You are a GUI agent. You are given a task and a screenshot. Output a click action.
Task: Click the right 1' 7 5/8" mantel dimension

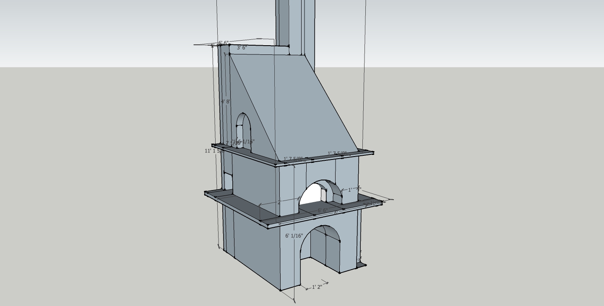(337, 152)
